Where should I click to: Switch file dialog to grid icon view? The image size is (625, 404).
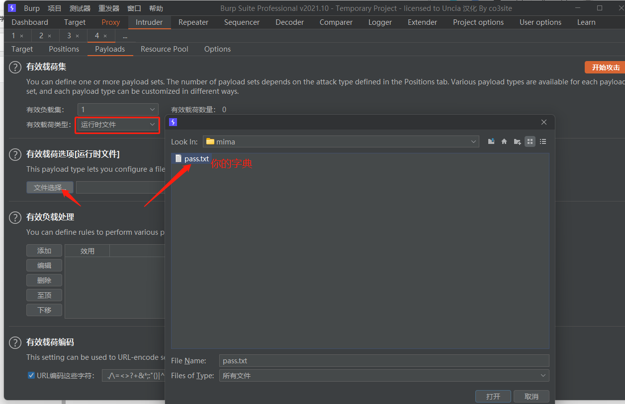click(x=530, y=141)
